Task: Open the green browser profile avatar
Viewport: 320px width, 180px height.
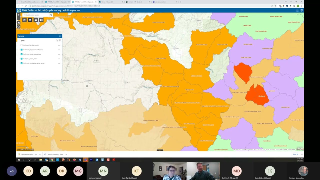Action: coord(298,6)
